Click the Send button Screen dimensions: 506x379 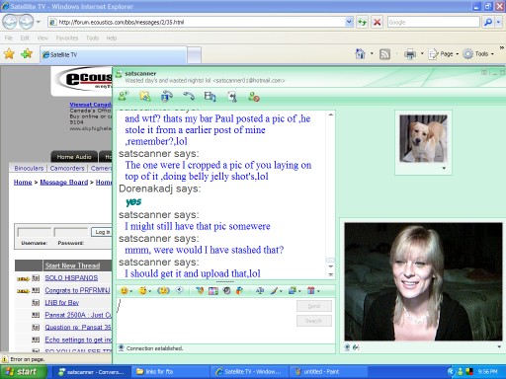point(313,306)
